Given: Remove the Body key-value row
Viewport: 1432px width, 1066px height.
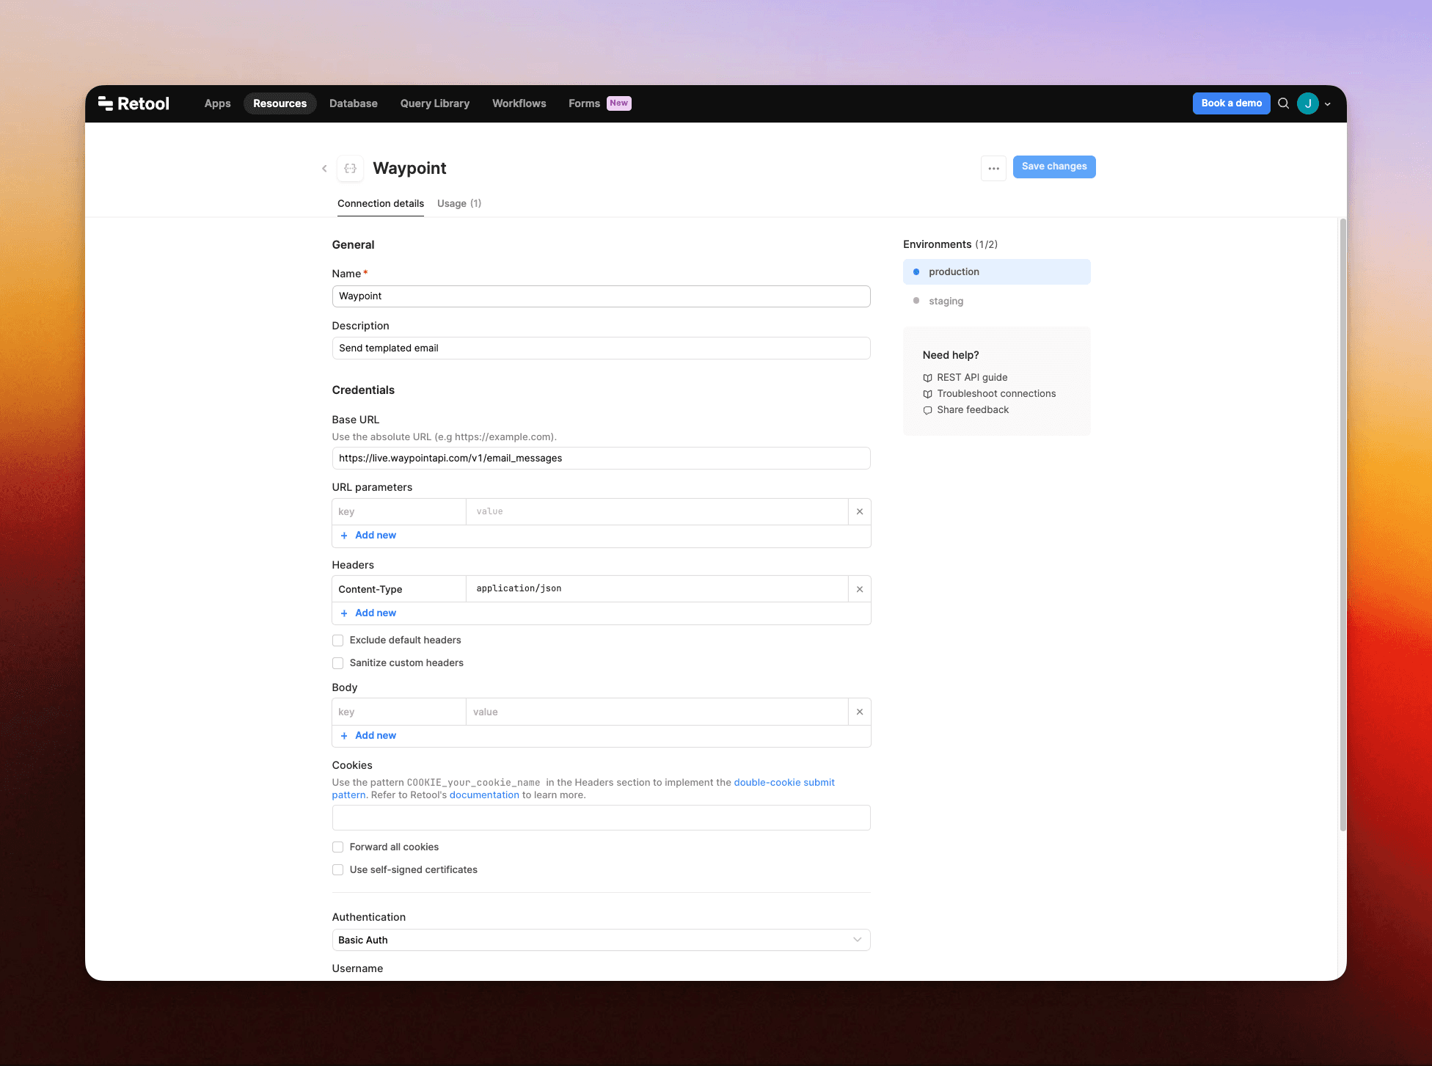Looking at the screenshot, I should point(859,712).
